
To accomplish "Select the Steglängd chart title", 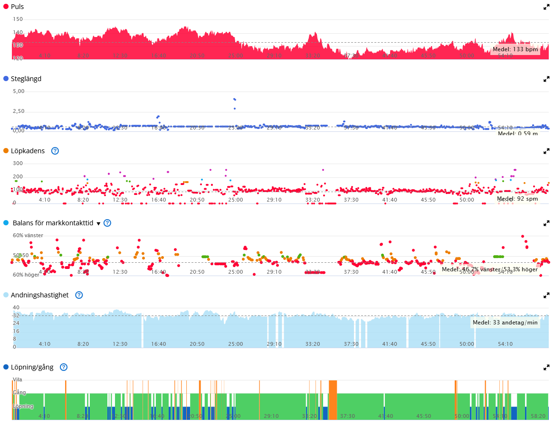I will [26, 79].
